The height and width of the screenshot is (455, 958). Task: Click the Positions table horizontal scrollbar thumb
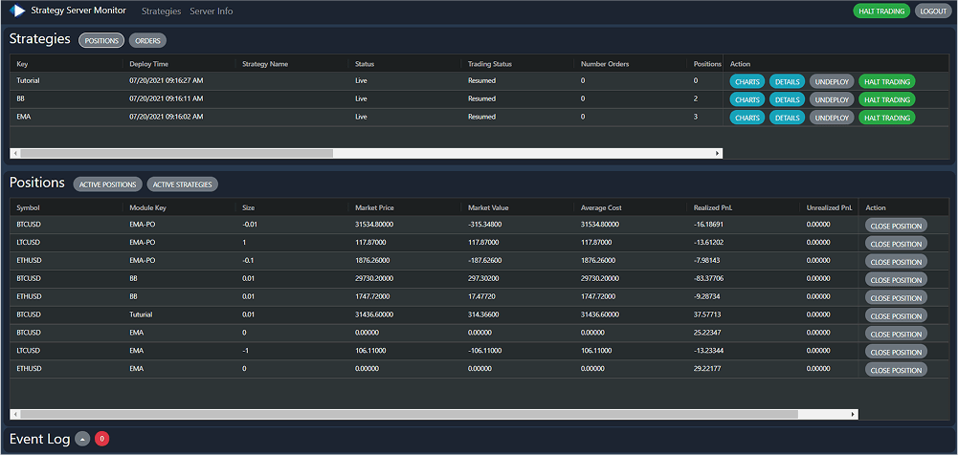[x=409, y=414]
